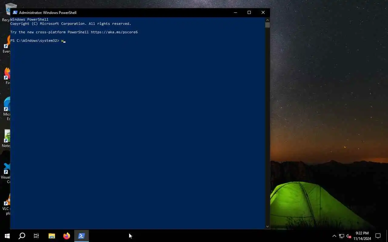Open Task View on the taskbar
The image size is (388, 242).
click(36, 236)
